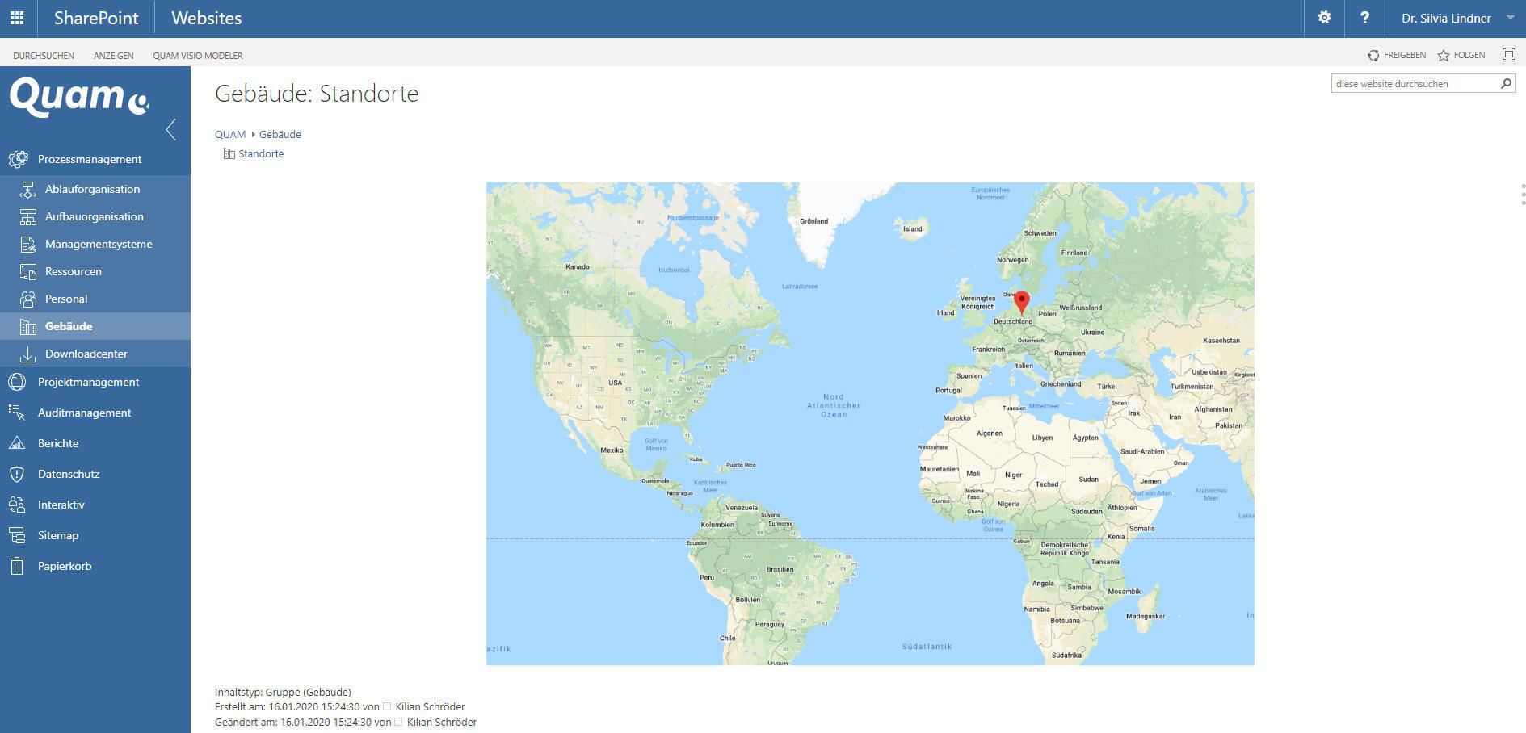Viewport: 1526px width, 733px height.
Task: Click the Quam logo
Action: click(79, 97)
